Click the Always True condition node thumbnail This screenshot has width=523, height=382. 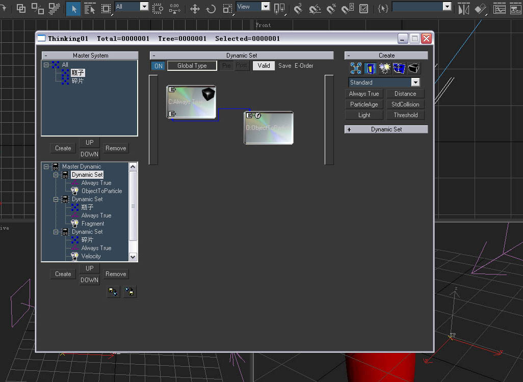(x=191, y=102)
